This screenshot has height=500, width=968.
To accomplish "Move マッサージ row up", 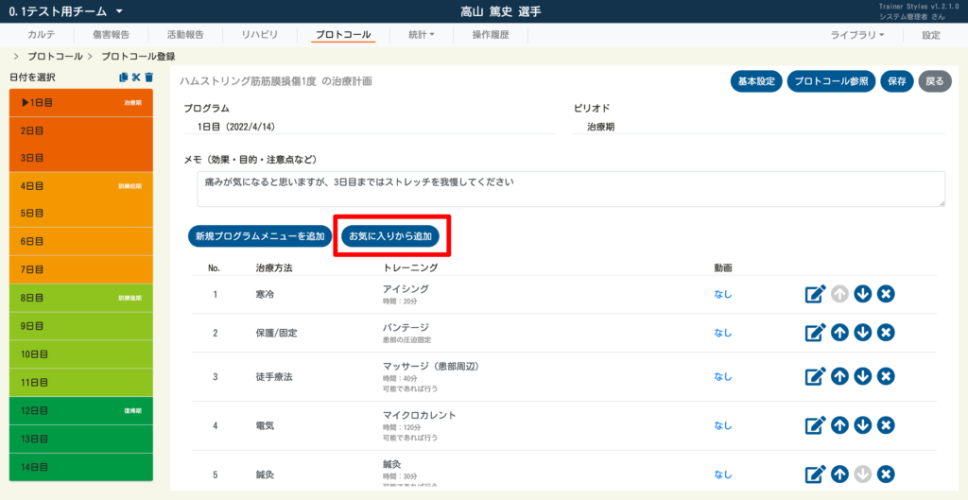I will pyautogui.click(x=839, y=376).
